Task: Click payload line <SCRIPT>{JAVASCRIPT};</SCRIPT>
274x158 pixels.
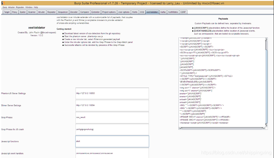Action: click(196, 47)
